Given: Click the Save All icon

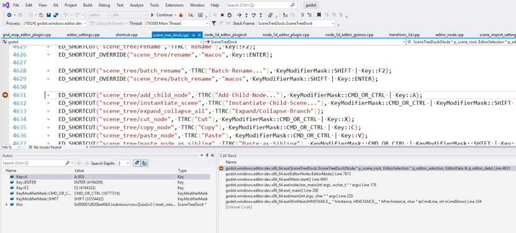Looking at the screenshot, I should tap(55, 15).
